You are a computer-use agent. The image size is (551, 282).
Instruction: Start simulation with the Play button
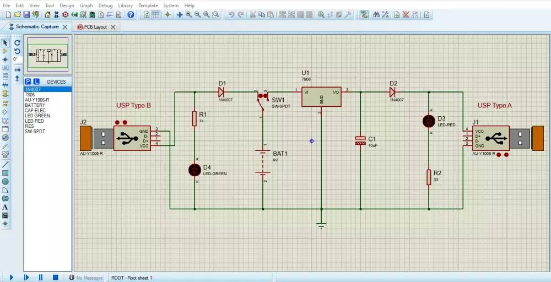[11, 278]
